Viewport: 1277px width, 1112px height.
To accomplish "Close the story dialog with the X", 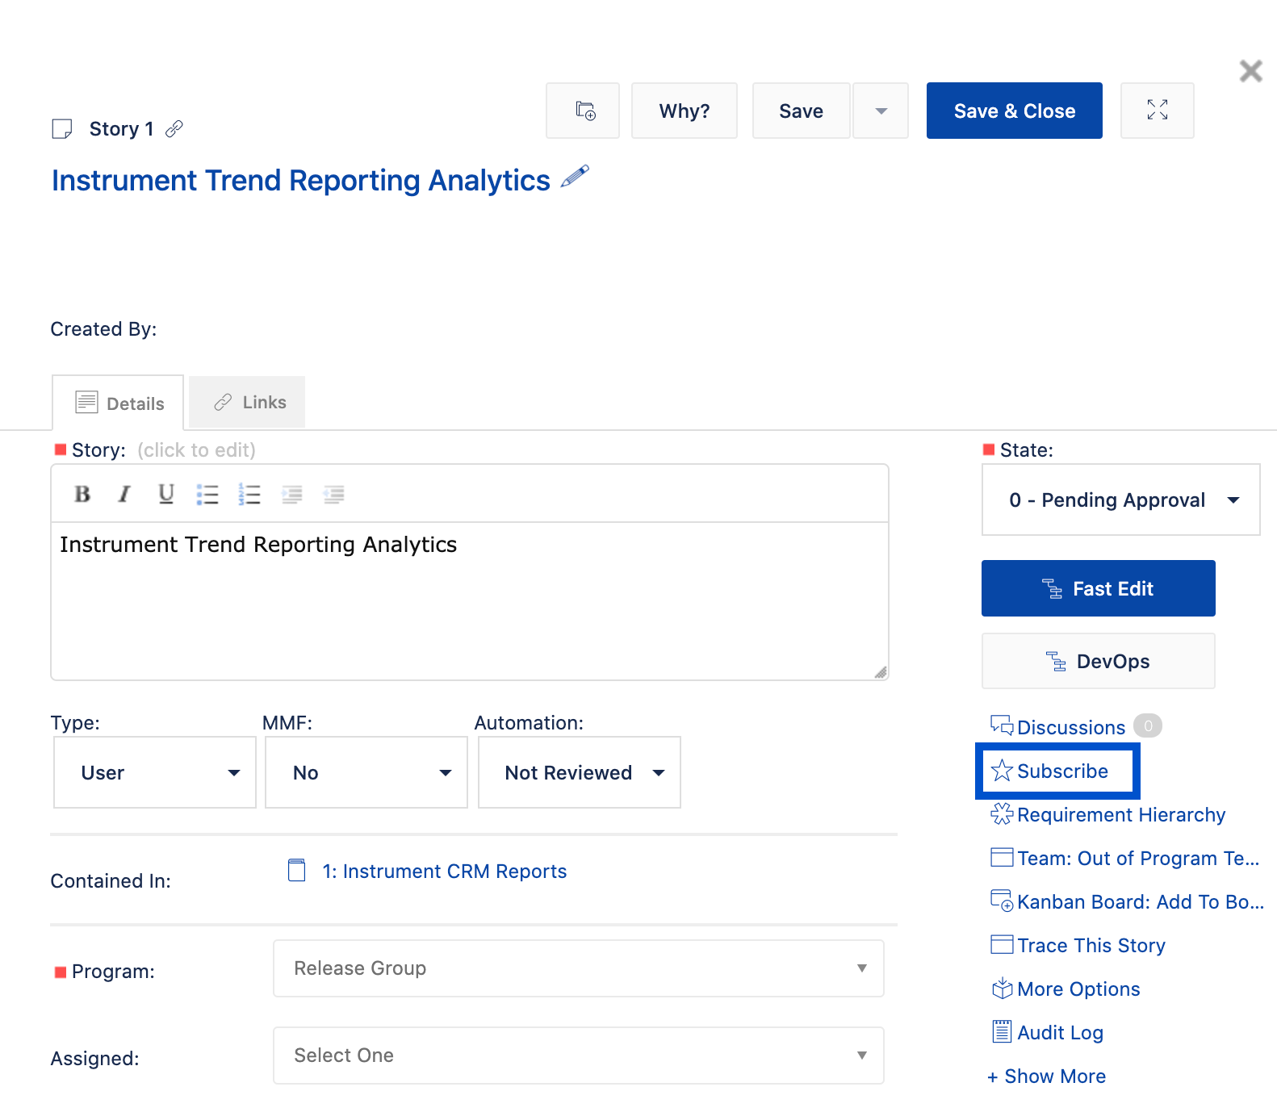I will 1250,71.
